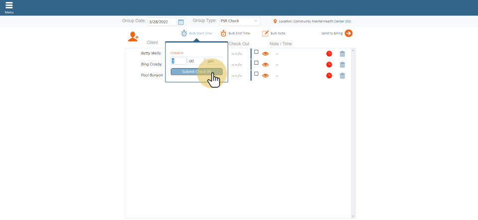
Task: Open the Group Date calendar picker
Action: pyautogui.click(x=181, y=22)
